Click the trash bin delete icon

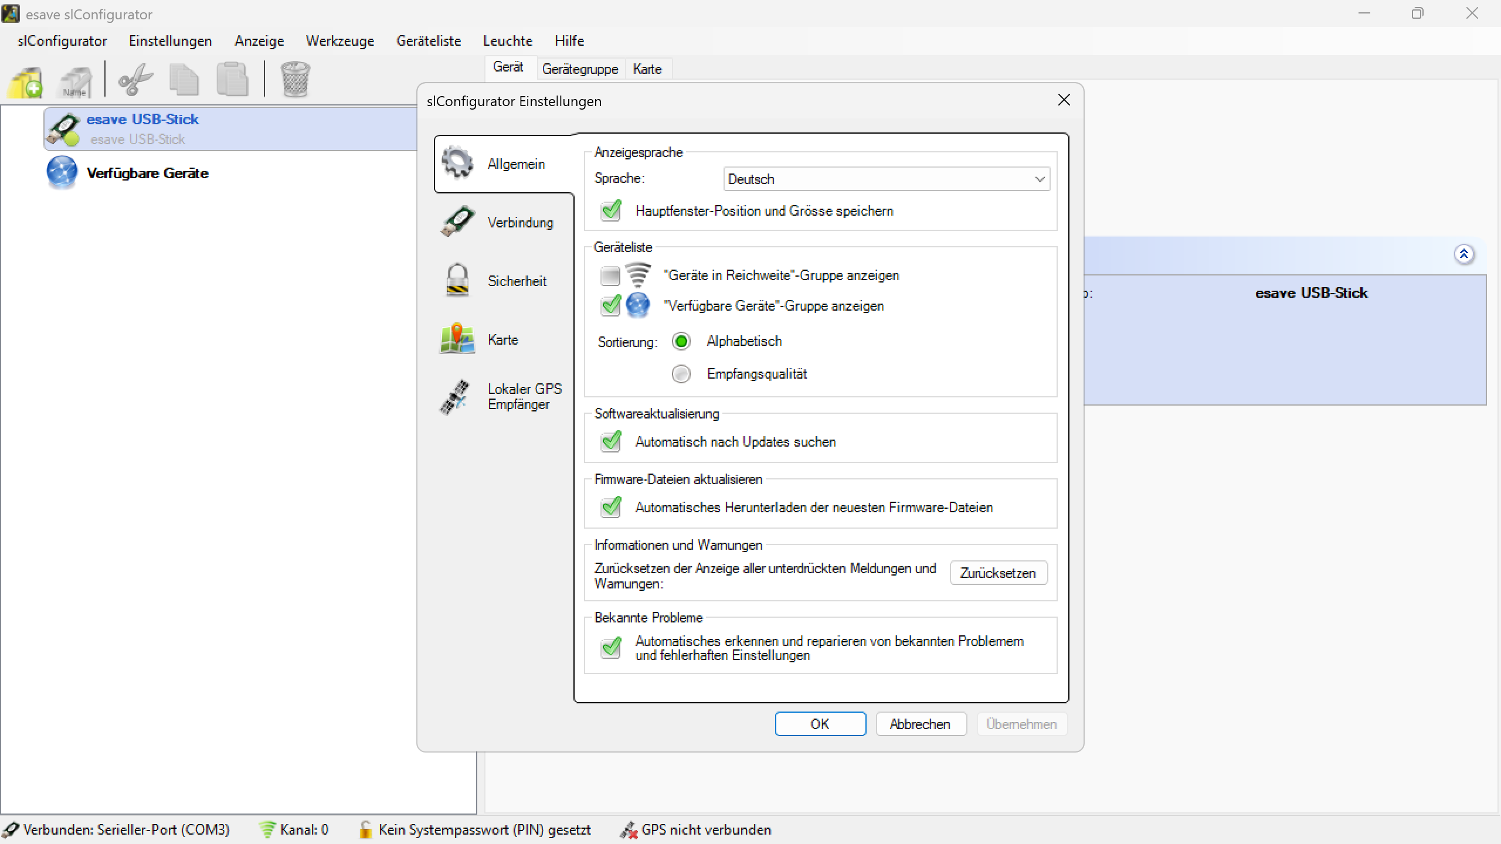[x=295, y=79]
